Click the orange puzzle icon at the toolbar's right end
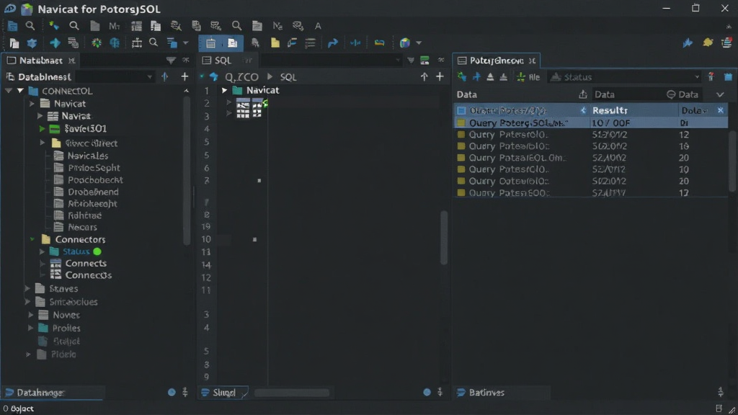738x415 pixels. tap(708, 43)
